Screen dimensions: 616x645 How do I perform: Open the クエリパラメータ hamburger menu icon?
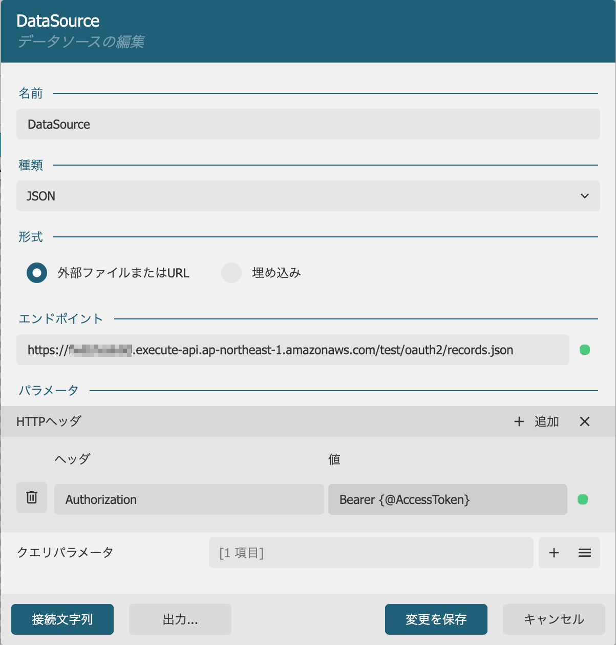(x=585, y=553)
